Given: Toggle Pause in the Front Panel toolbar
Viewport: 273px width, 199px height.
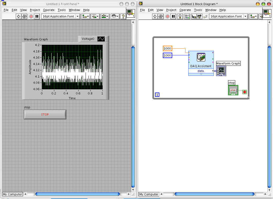Looking at the screenshot, I should point(37,16).
